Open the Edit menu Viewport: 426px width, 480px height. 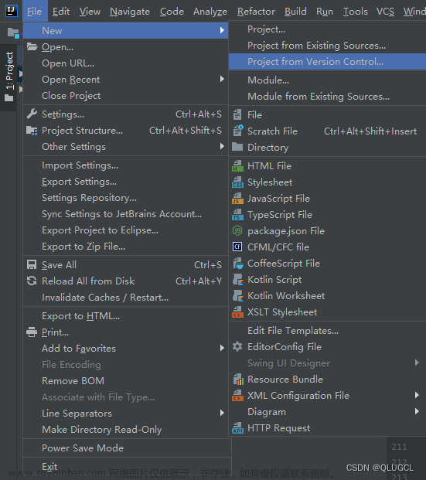[x=61, y=12]
